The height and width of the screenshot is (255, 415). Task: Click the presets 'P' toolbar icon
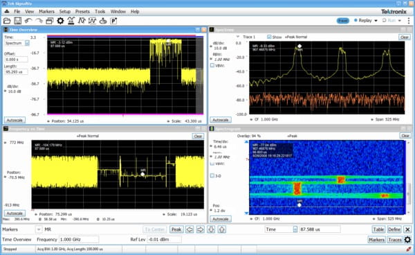[113, 21]
